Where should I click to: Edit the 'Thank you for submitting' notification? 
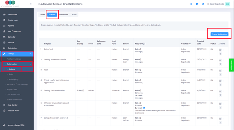point(220,81)
